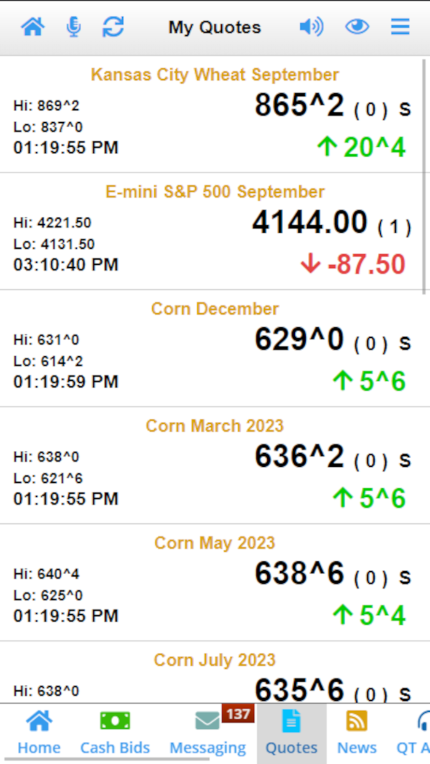Screen dimensions: 430x764
Task: Toggle quote visibility with the eye icon
Action: pos(357,26)
